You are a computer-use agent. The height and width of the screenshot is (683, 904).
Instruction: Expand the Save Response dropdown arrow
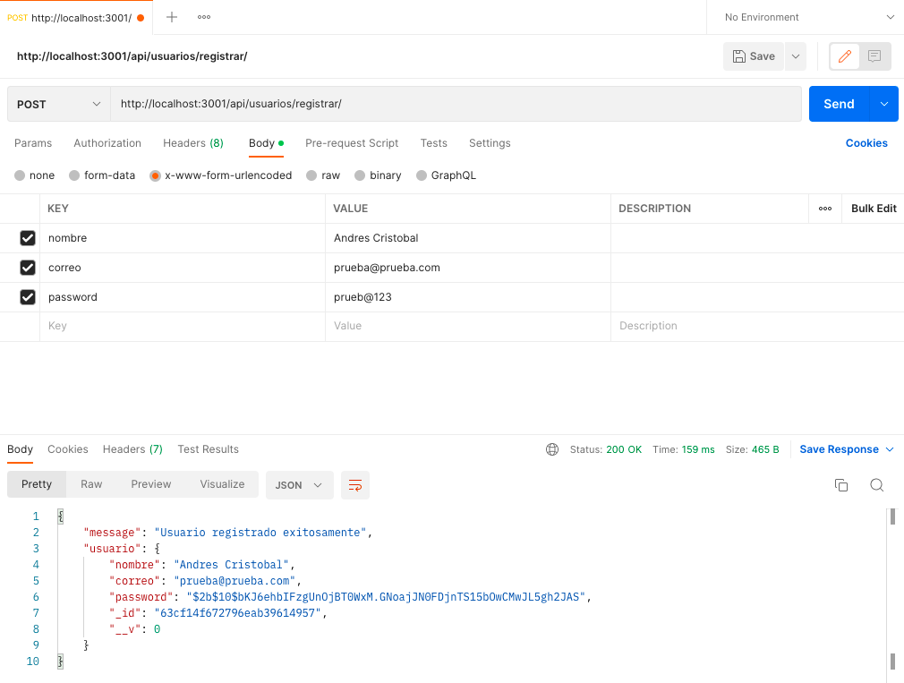click(890, 449)
